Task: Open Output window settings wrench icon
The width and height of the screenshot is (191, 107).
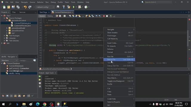Action: pos(40,86)
